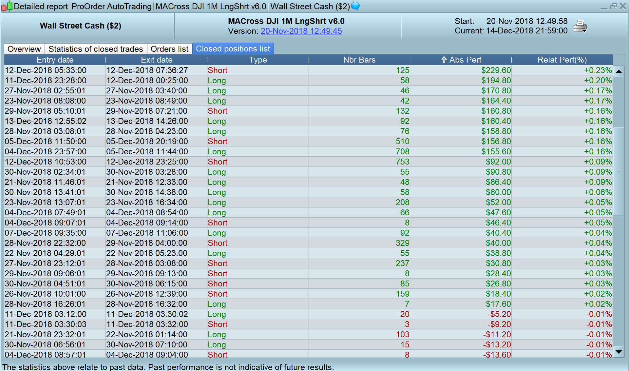Click the Abs Perf sort arrow icon
Screen dimensions: 629x371
[444, 60]
